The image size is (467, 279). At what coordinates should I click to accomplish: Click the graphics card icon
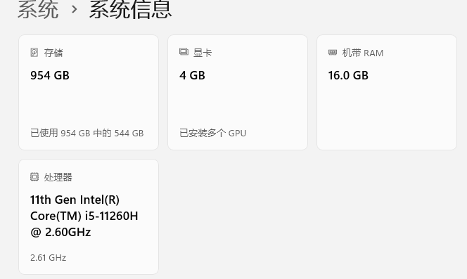click(184, 52)
